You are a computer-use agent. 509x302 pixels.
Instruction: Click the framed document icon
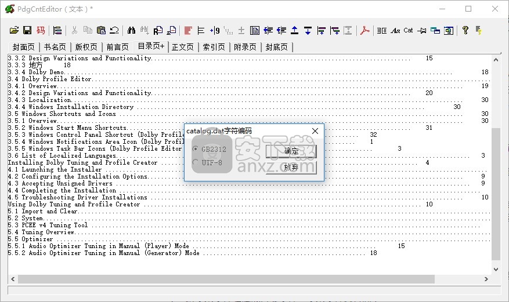[254, 31]
